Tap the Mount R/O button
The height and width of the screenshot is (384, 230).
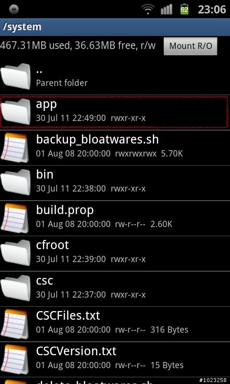click(x=190, y=46)
